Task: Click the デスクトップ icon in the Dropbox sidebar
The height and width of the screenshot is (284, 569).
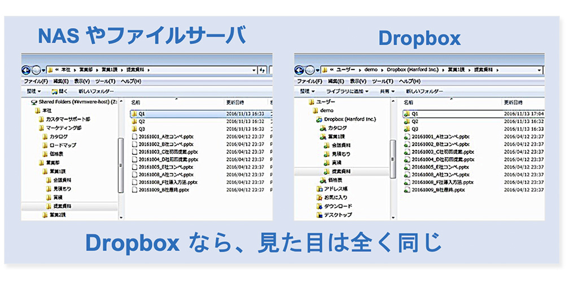Action: point(319,215)
